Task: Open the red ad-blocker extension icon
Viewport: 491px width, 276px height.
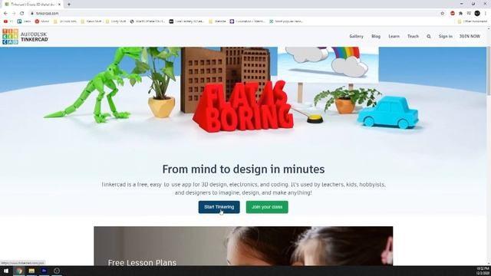Action: [x=453, y=13]
